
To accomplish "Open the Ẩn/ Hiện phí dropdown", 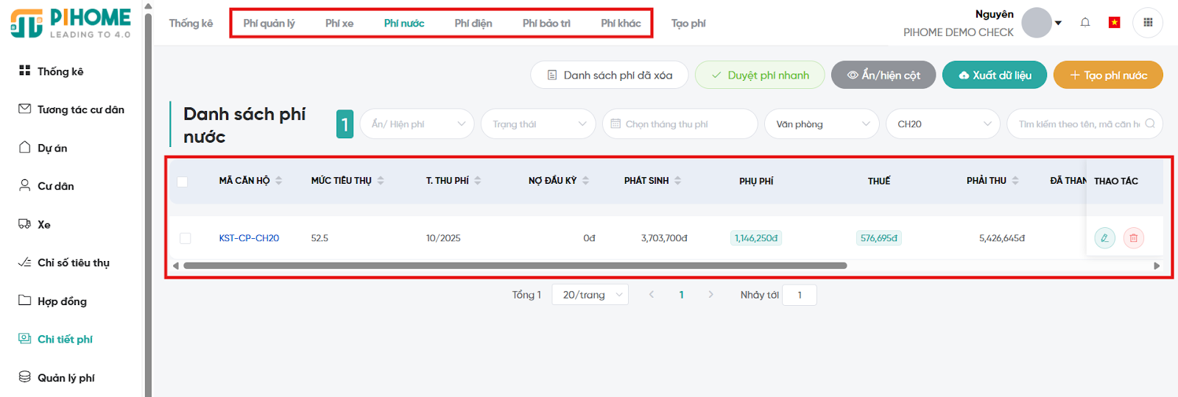I will click(417, 124).
